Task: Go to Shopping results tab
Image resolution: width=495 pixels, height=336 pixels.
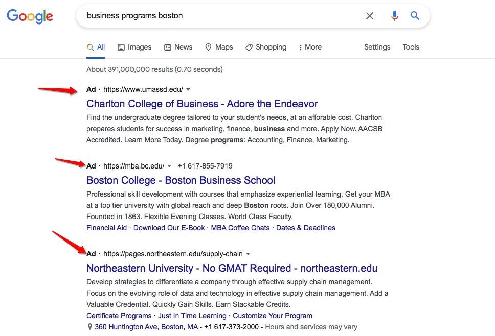Action: click(x=266, y=47)
